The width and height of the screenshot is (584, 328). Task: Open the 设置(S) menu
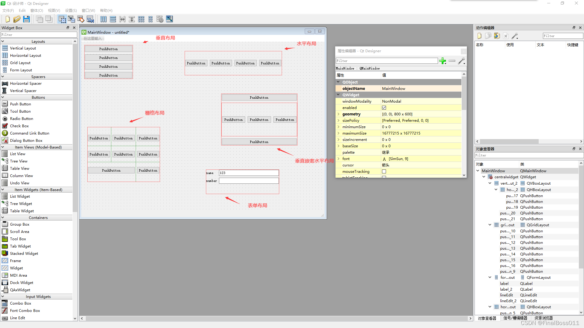[x=71, y=10]
